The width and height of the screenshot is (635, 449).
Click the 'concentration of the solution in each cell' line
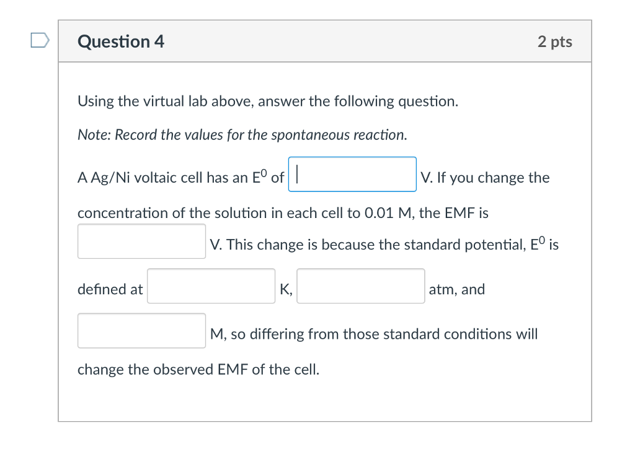[x=283, y=213]
